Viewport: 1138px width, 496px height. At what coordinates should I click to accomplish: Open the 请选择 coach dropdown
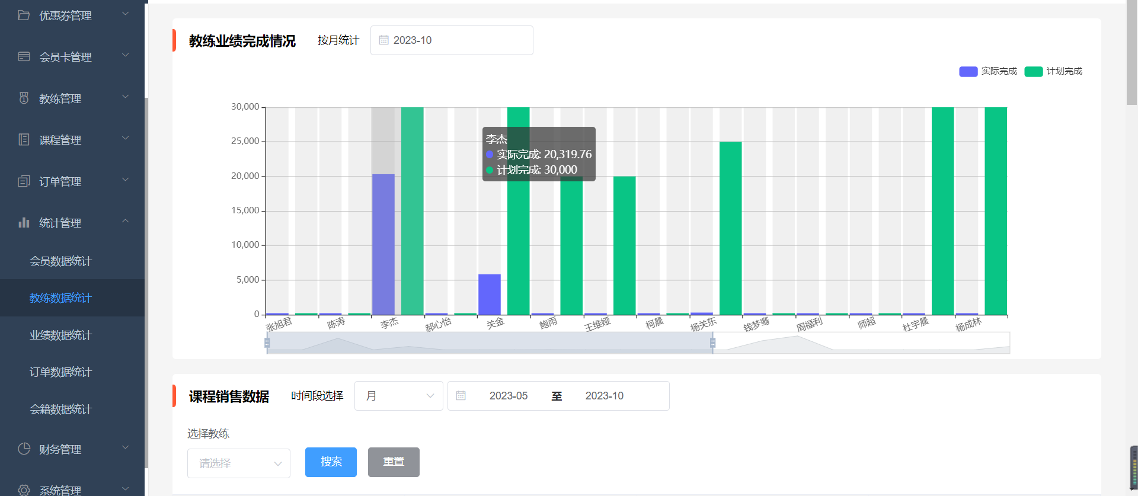click(239, 463)
